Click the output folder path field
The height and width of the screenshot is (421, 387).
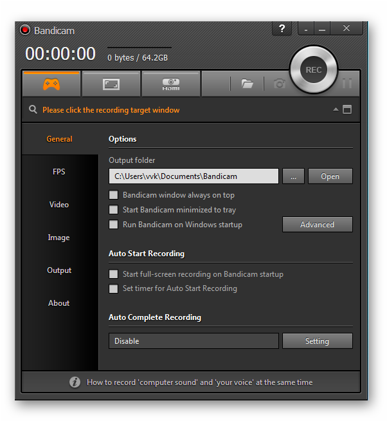pos(194,176)
